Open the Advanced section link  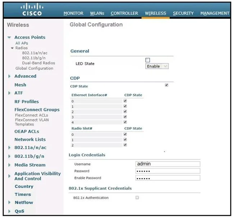tap(26, 76)
